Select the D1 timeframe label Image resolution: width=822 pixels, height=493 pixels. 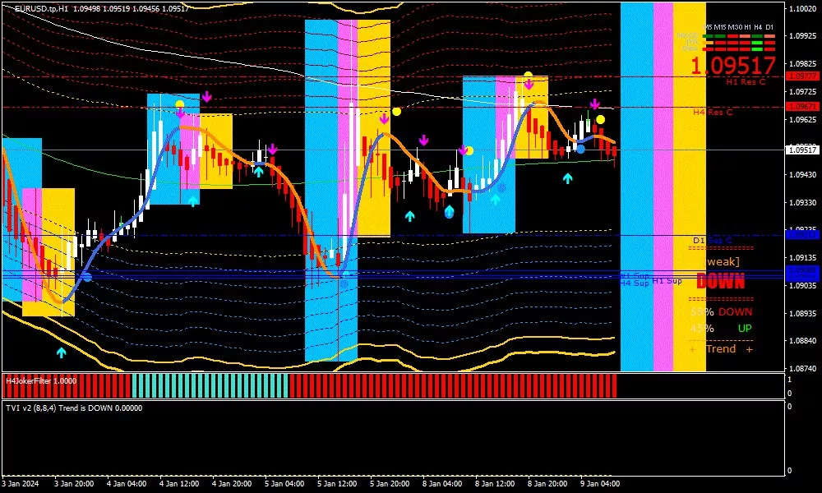point(769,27)
